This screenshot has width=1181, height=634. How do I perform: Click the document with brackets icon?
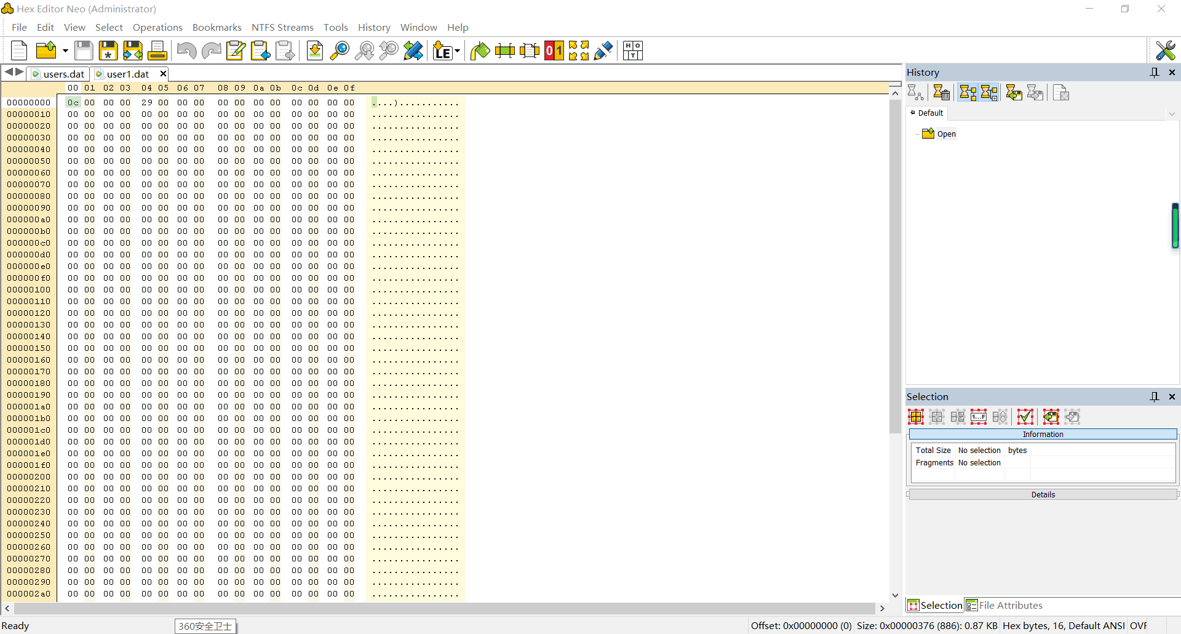click(530, 50)
